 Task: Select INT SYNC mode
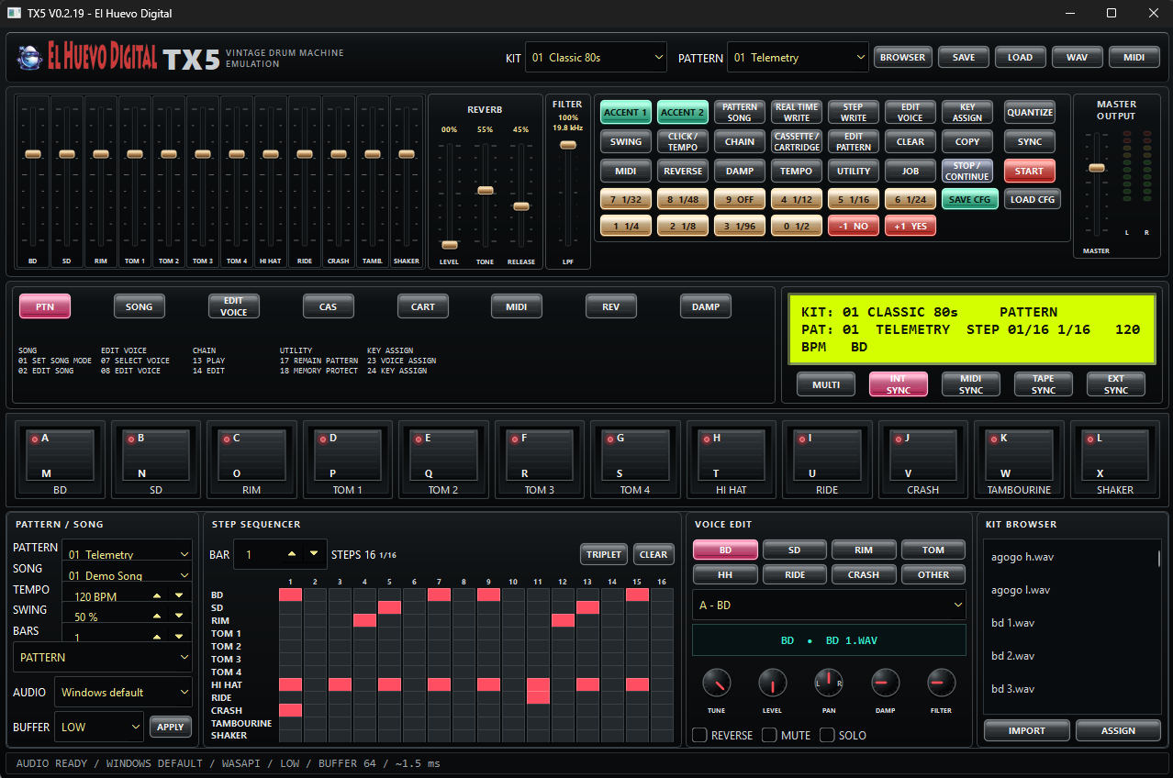click(x=898, y=384)
